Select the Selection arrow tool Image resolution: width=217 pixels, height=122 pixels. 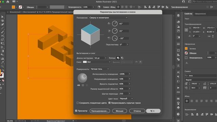(x=2, y=17)
